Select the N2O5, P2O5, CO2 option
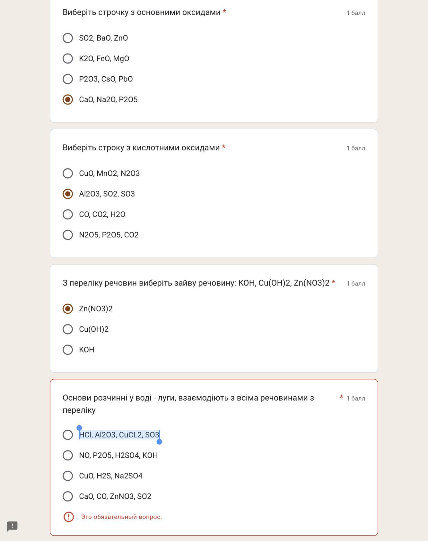The image size is (428, 541). [68, 235]
